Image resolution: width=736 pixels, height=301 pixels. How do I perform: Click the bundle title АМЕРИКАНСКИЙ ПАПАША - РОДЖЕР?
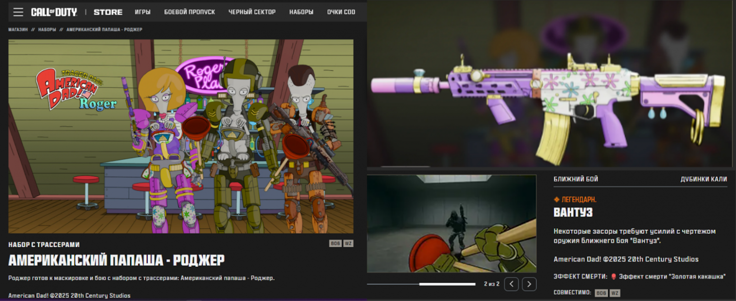click(117, 260)
